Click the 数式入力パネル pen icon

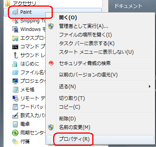point(15,116)
